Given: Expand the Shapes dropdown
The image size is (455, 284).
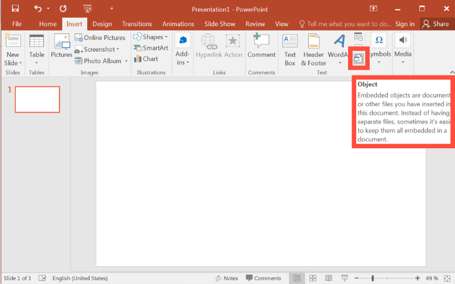Looking at the screenshot, I should coord(151,37).
